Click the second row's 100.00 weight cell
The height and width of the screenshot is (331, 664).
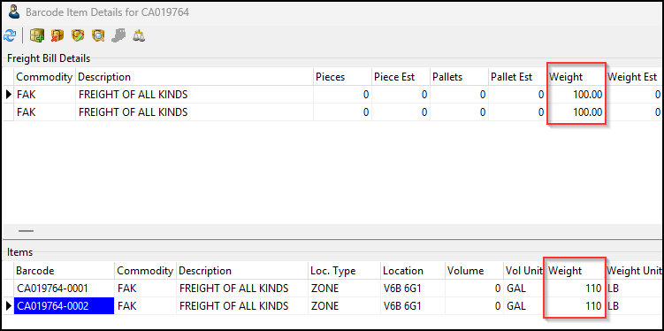click(576, 112)
